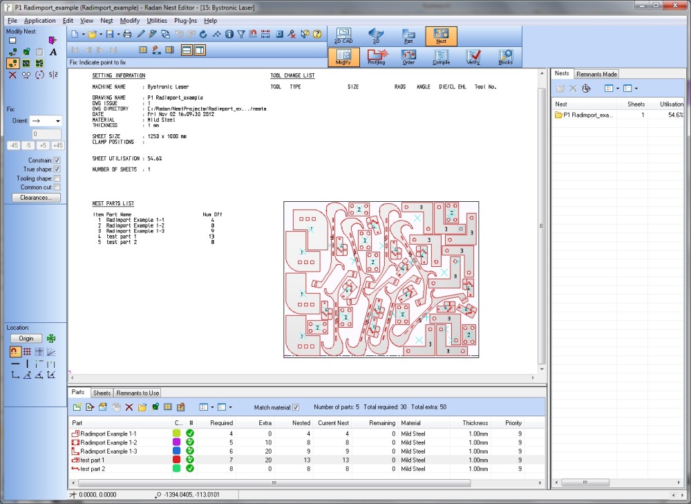Click the red delete X in Parts toolbar
691x504 pixels.
[x=129, y=407]
